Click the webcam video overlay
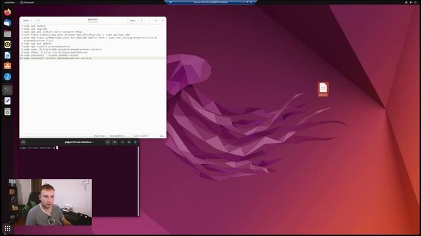 coord(50,203)
